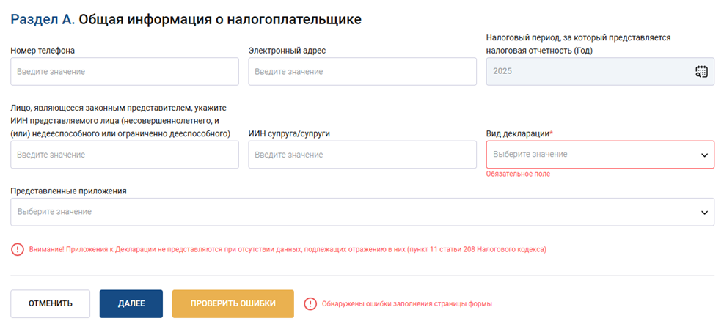
Task: Expand the 'Вид декларации' chevron arrow
Action: (x=703, y=155)
